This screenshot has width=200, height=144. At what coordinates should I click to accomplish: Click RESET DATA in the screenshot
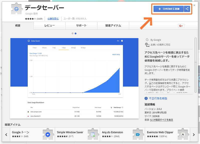point(116,54)
